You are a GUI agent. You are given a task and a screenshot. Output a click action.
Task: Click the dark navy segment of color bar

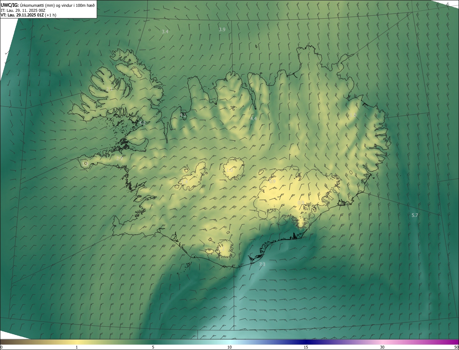point(307,342)
